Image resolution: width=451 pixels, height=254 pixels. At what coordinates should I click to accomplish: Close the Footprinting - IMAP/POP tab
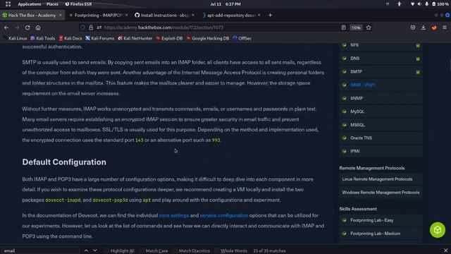pyautogui.click(x=127, y=15)
